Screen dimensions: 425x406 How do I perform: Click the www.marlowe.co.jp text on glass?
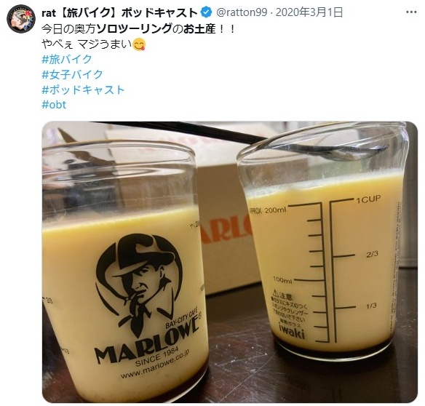point(155,364)
